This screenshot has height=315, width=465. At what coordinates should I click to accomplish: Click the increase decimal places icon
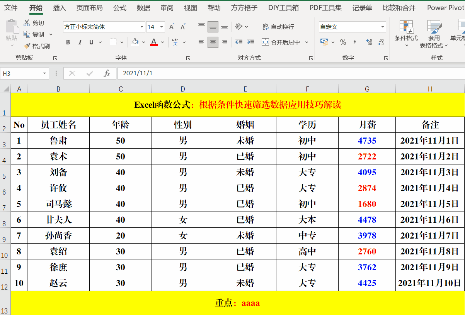tap(368, 42)
